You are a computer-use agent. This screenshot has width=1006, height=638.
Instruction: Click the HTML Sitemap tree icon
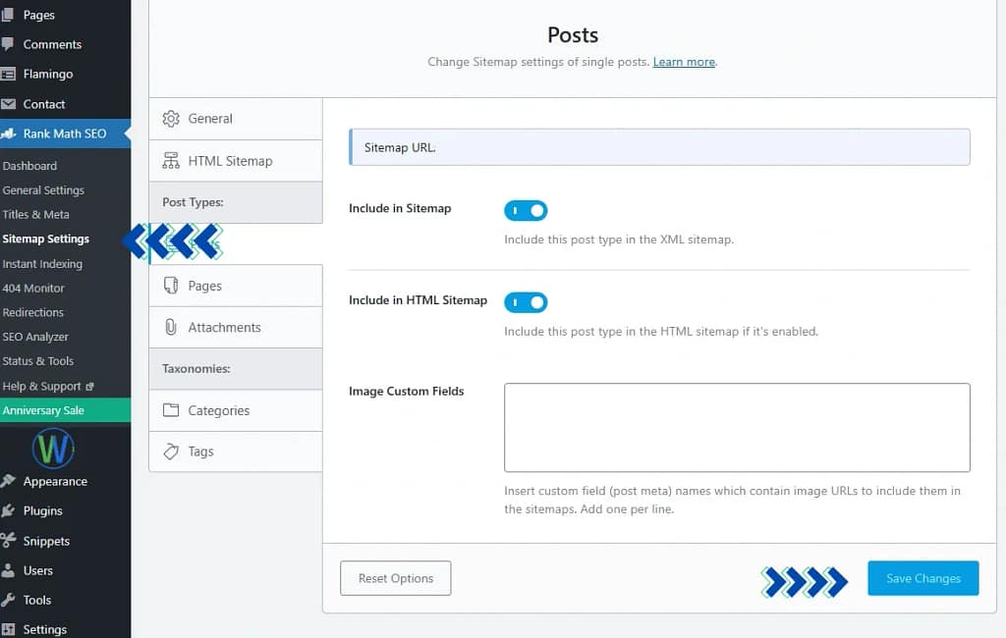(x=171, y=161)
